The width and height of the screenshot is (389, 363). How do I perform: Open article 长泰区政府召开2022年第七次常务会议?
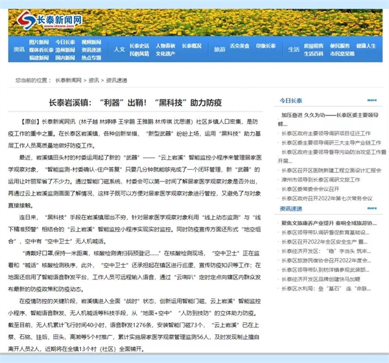coord(327,198)
